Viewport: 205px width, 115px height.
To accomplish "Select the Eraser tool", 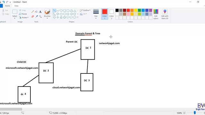I will (33, 16).
